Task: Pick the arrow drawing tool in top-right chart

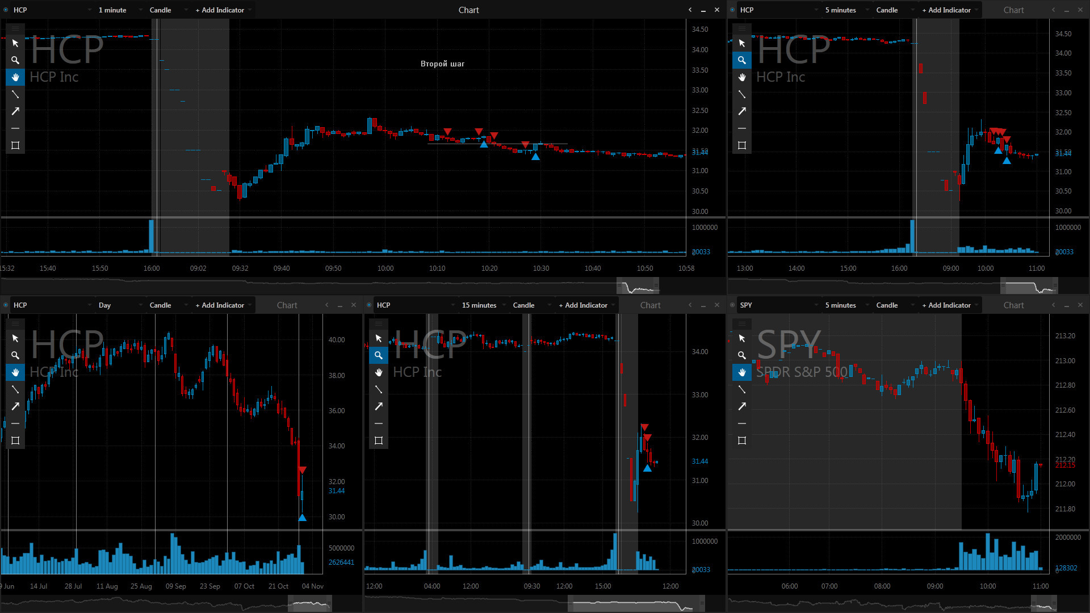Action: [742, 111]
